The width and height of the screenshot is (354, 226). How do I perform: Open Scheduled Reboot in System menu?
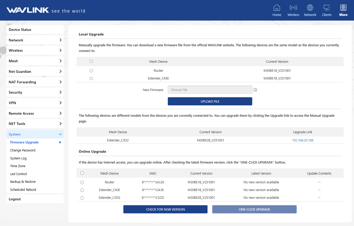point(23,190)
